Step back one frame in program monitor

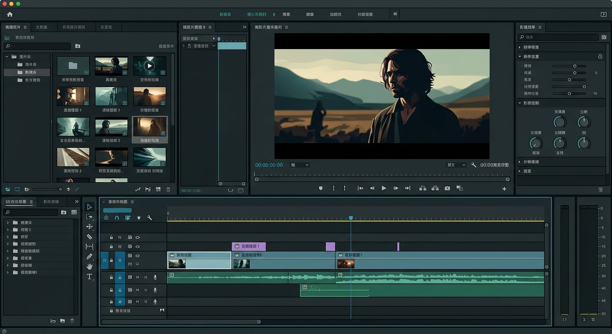(372, 188)
